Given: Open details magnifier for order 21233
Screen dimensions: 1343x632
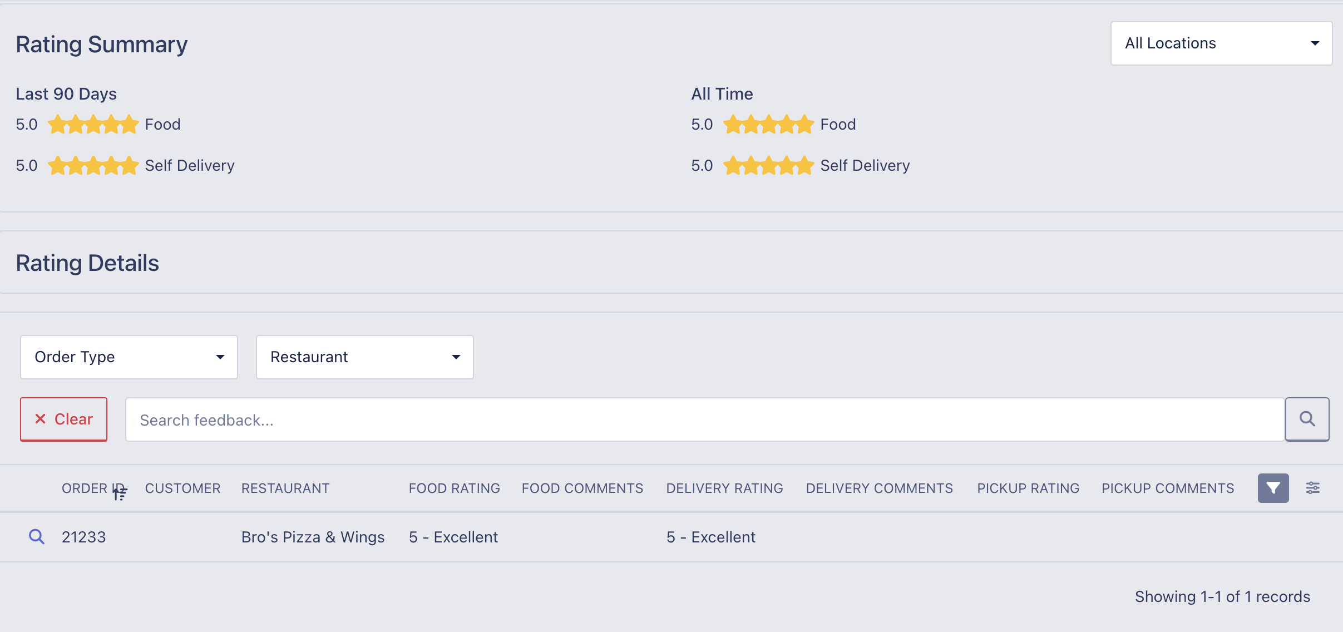Looking at the screenshot, I should click(37, 537).
